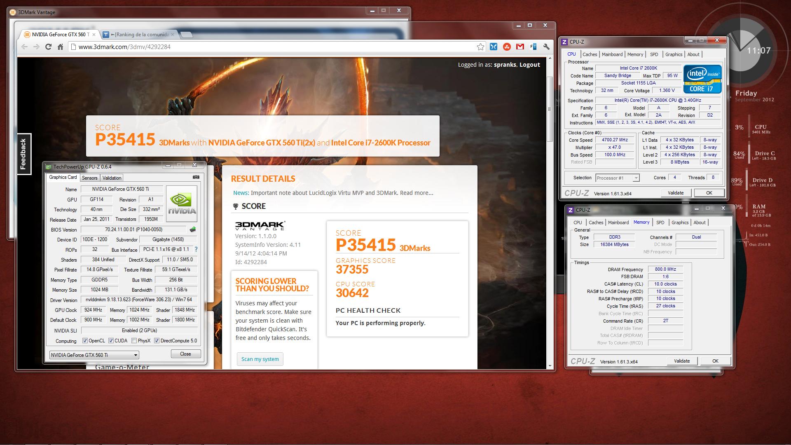Close the NVIDIA GeForce GTX 560 browser tab
Screen dimensions: 791x445
point(94,35)
